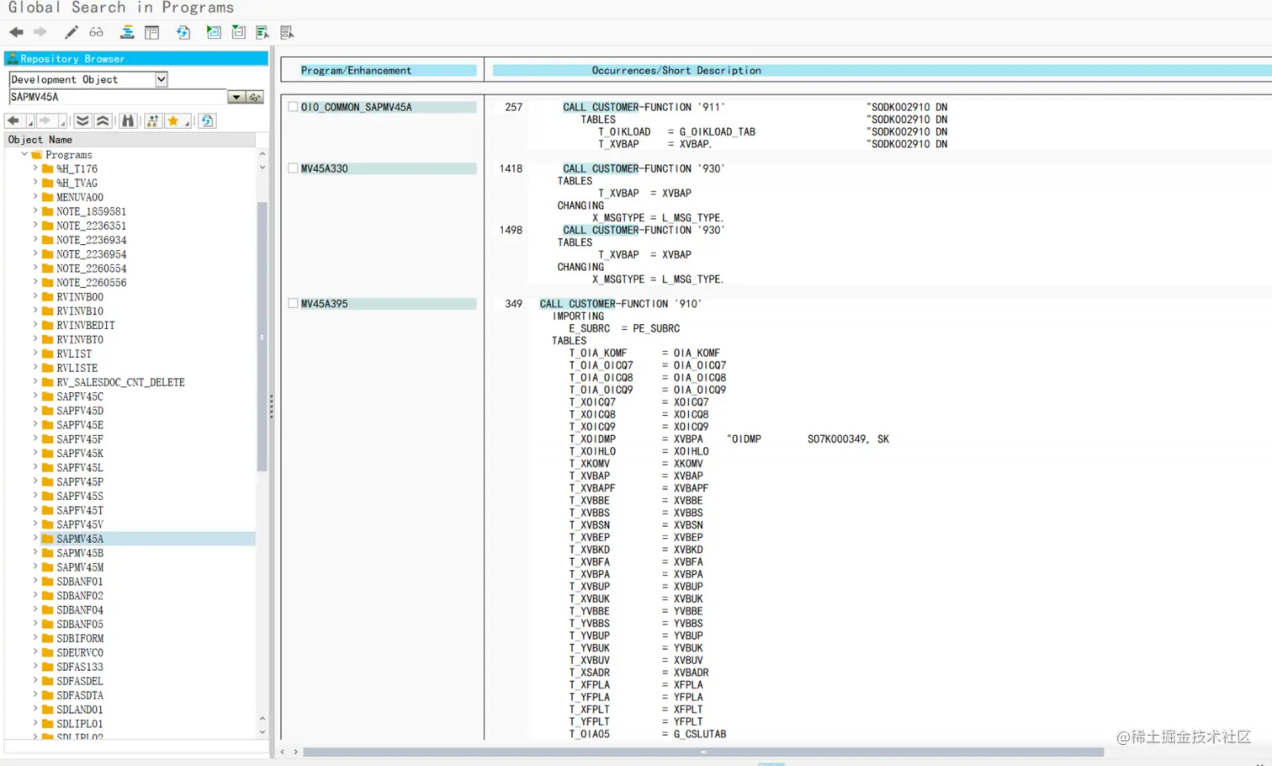Expand the SDBANF01 folder node
Viewport: 1272px width, 766px height.
click(x=35, y=582)
